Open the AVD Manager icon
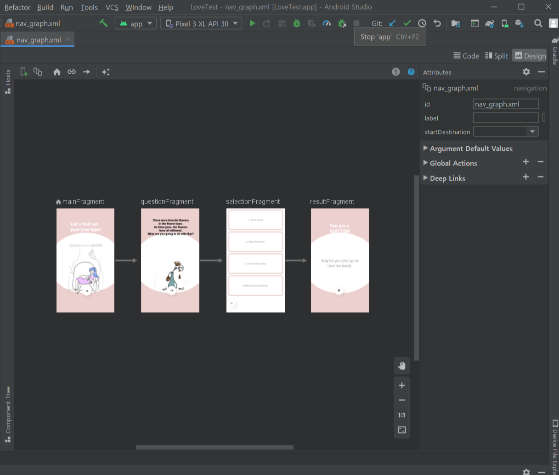The image size is (559, 475). 505,23
